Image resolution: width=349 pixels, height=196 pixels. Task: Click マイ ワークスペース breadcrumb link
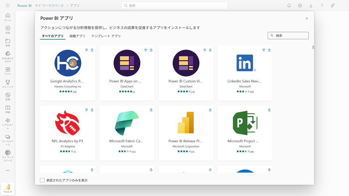point(49,5)
